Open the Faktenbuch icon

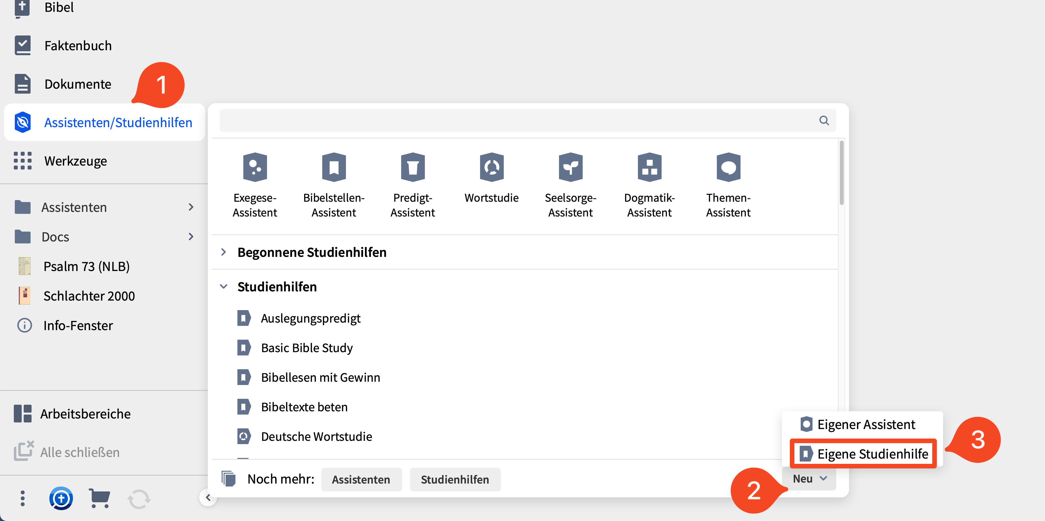point(23,45)
